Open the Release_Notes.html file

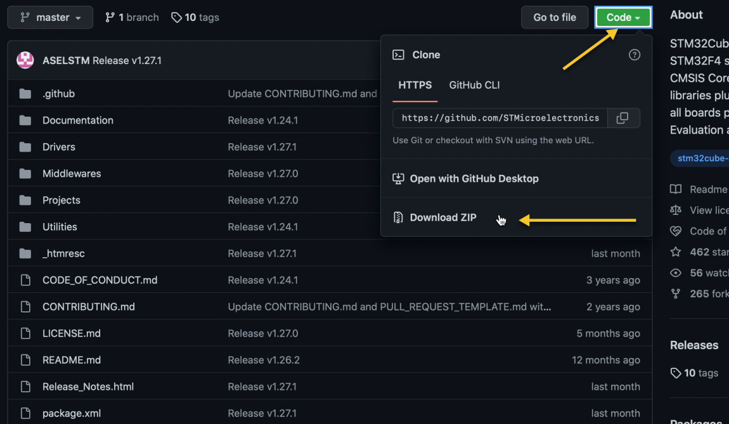(88, 387)
